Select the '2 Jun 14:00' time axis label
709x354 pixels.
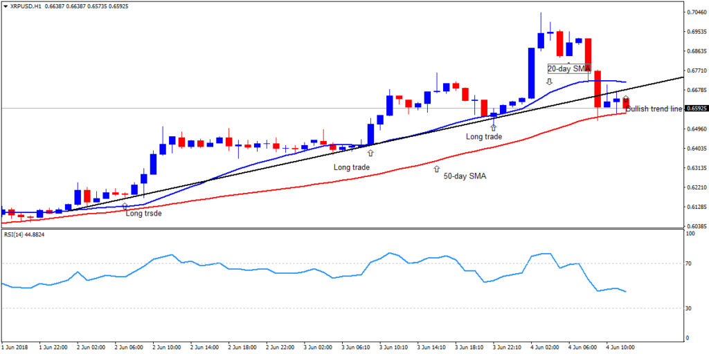point(203,347)
